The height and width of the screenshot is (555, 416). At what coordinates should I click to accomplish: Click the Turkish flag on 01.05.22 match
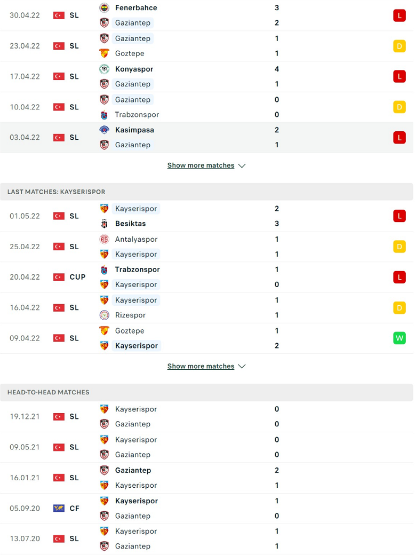[59, 216]
